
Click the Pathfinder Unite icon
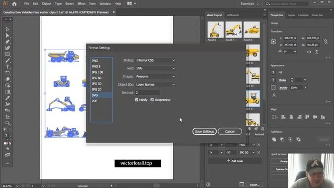tap(274, 139)
